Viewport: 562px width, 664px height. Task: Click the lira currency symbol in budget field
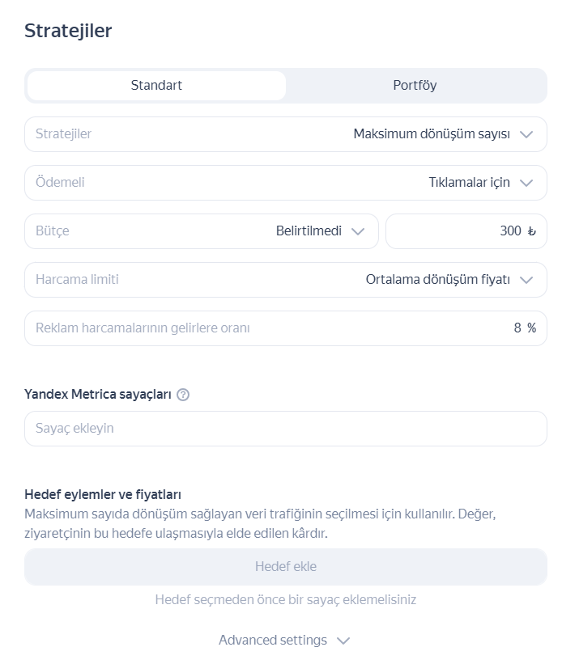click(x=531, y=231)
